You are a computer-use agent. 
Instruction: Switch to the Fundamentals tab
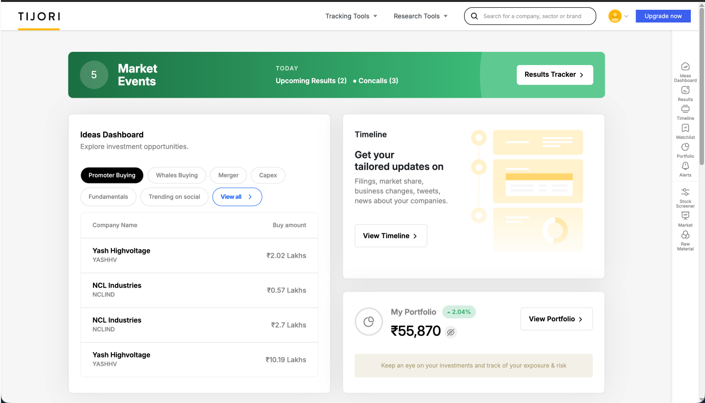tap(108, 197)
